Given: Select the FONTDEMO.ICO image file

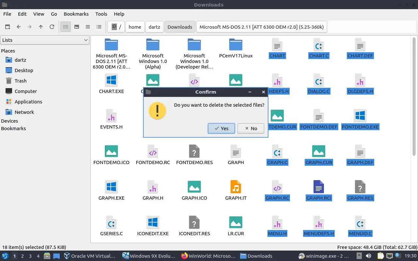Looking at the screenshot, I should coord(111,155).
